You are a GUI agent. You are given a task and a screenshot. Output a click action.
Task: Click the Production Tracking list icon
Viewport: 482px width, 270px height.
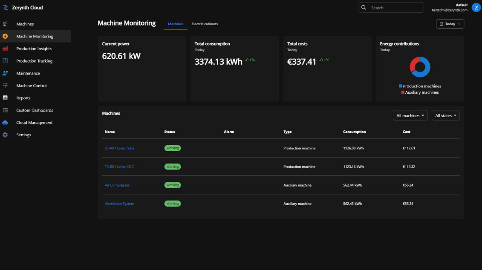[x=5, y=61]
